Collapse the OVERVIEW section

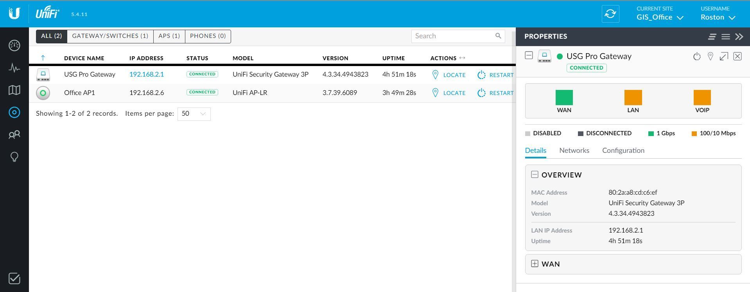pos(535,175)
